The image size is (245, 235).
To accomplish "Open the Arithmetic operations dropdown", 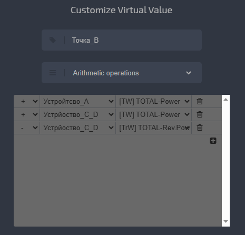I will [x=122, y=73].
